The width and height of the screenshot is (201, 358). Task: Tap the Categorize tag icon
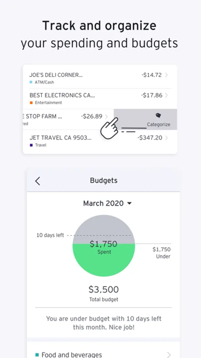click(x=159, y=115)
